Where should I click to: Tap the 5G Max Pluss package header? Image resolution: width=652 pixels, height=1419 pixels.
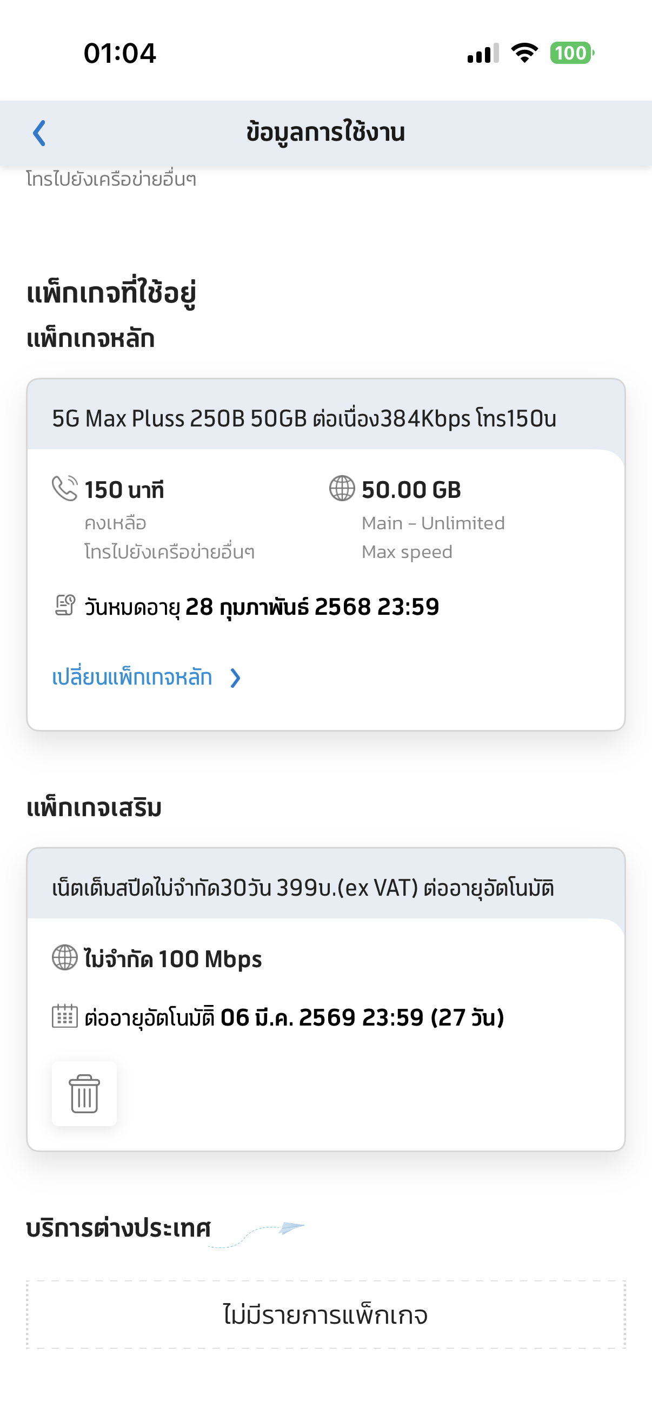(304, 419)
